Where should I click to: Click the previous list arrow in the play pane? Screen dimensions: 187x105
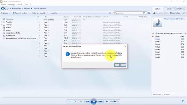click(x=153, y=34)
